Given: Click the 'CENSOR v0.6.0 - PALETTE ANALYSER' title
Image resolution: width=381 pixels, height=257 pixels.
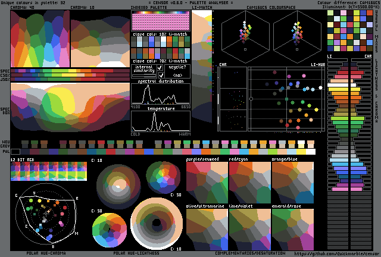Looking at the screenshot, I should [x=190, y=2].
